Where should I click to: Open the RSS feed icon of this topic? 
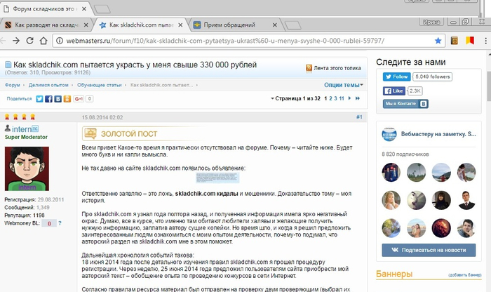pos(309,68)
